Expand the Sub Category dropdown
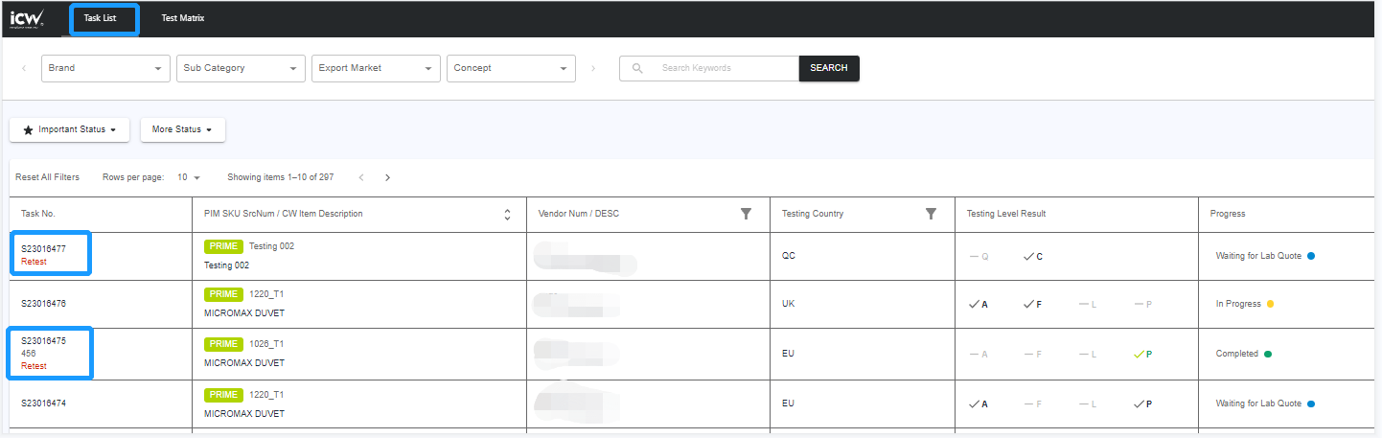 pyautogui.click(x=241, y=69)
